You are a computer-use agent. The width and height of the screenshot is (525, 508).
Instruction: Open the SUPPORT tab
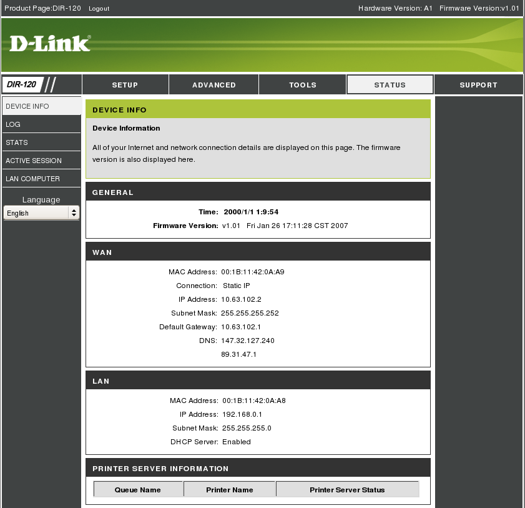click(x=478, y=85)
